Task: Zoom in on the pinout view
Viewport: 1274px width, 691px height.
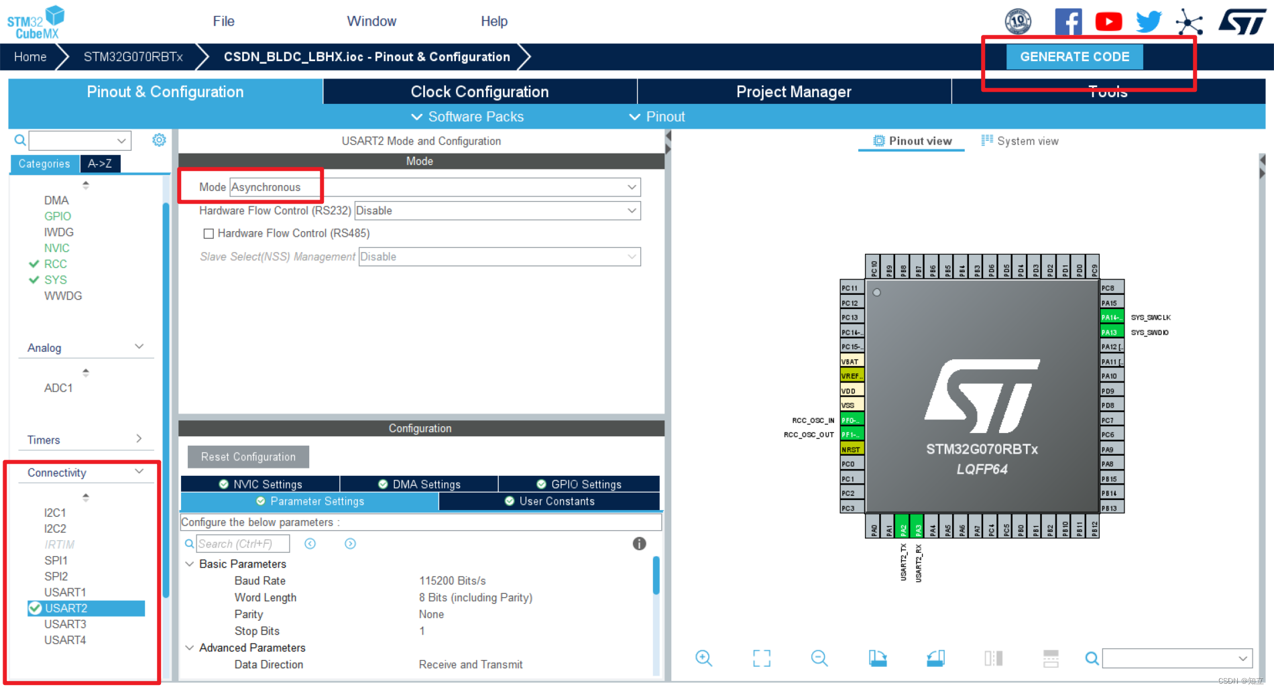Action: coord(703,658)
